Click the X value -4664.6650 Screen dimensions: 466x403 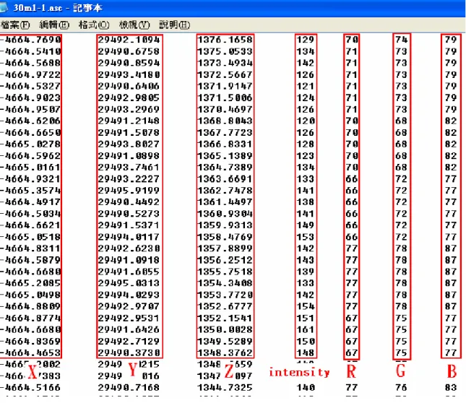coord(30,132)
